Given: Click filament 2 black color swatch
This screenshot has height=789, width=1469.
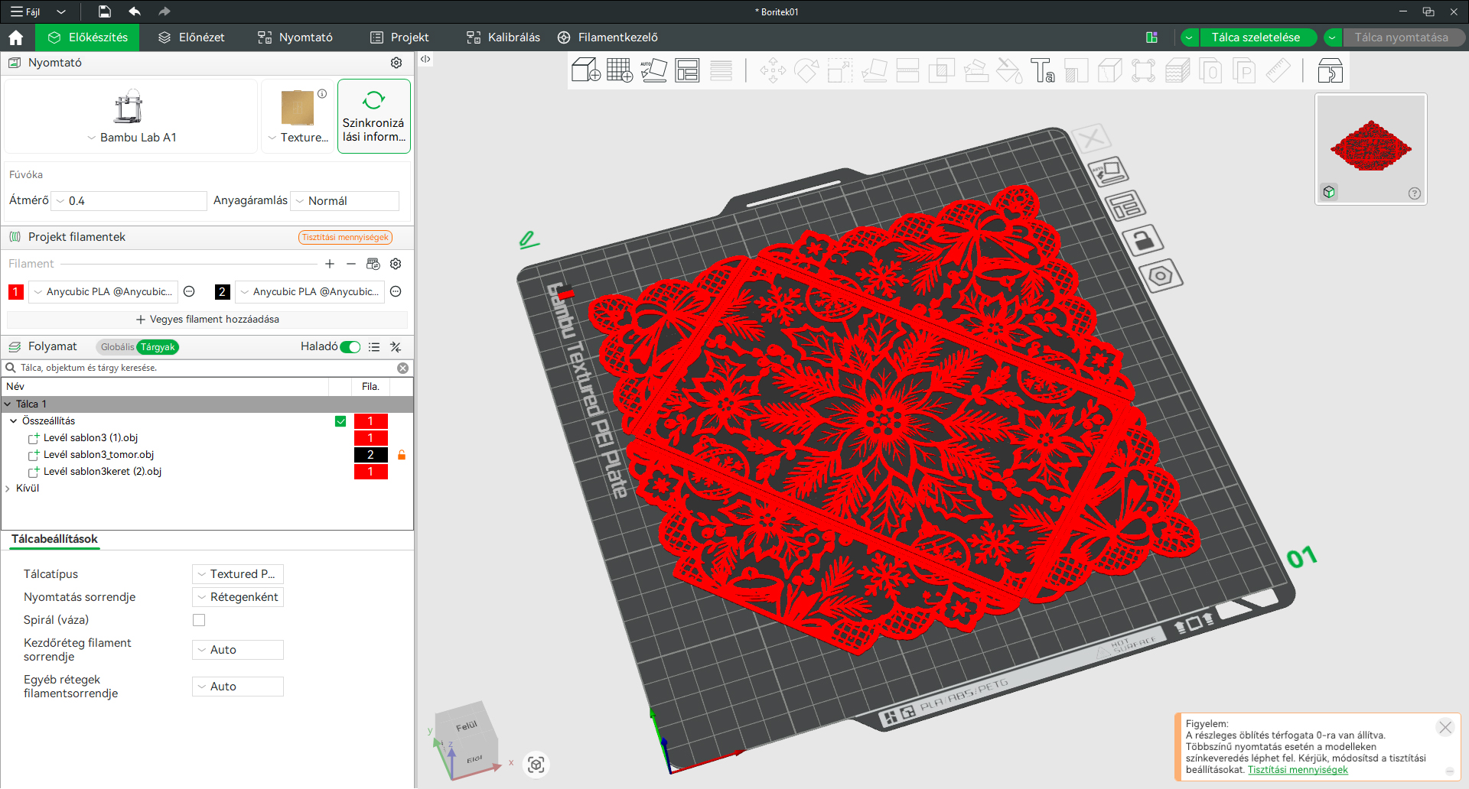Looking at the screenshot, I should click(222, 292).
